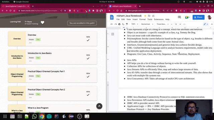Image resolution: width=214 pixels, height=120 pixels.
Task: Open tab search in Oracle window
Action: (93, 6)
